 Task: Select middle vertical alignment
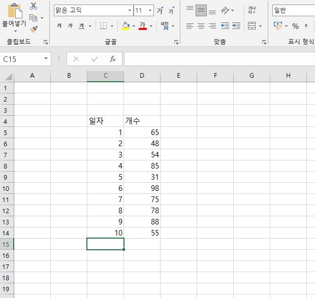tap(201, 10)
